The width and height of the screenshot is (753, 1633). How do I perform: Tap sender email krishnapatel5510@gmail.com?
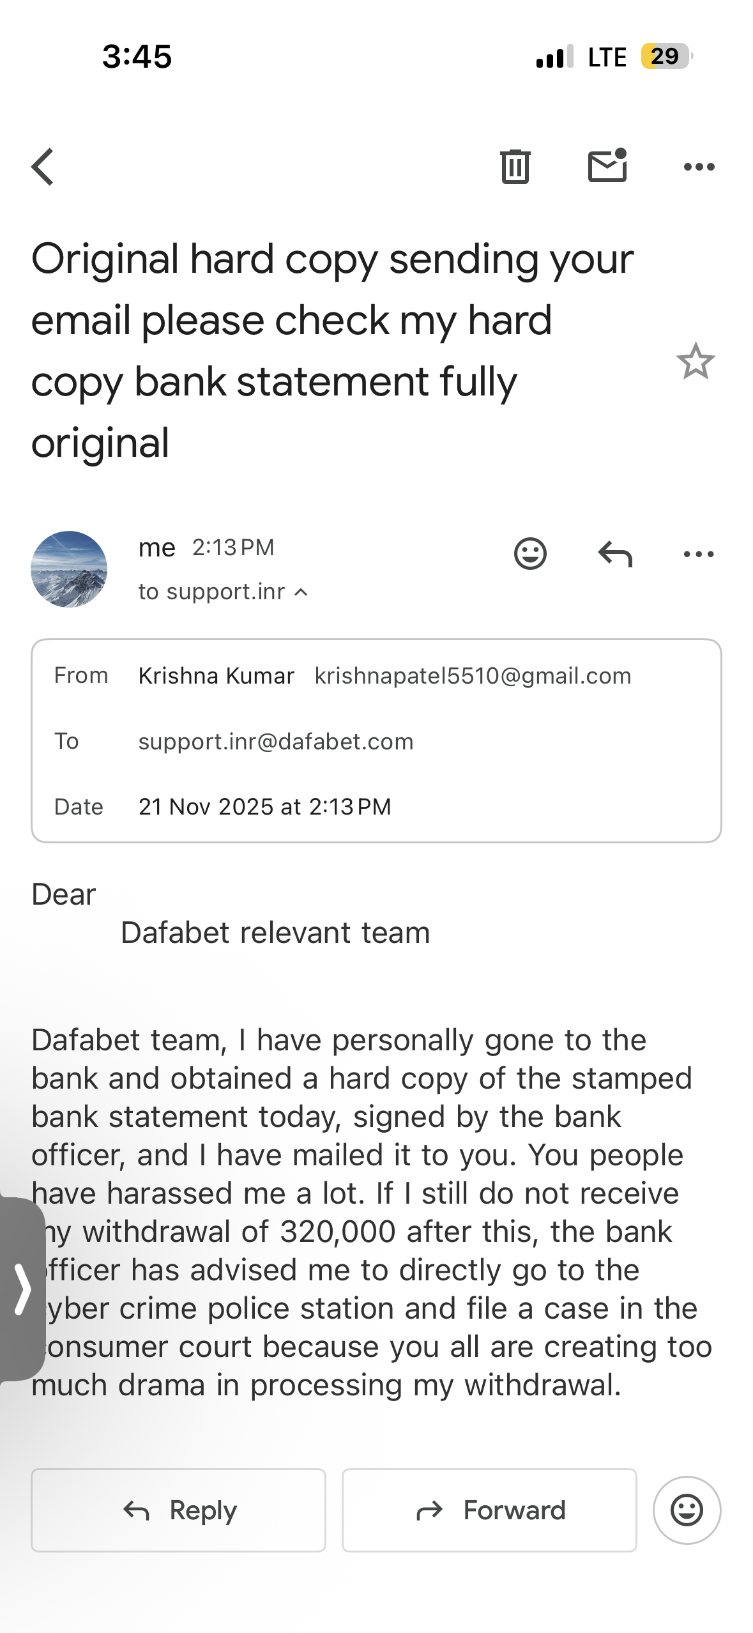tap(473, 676)
